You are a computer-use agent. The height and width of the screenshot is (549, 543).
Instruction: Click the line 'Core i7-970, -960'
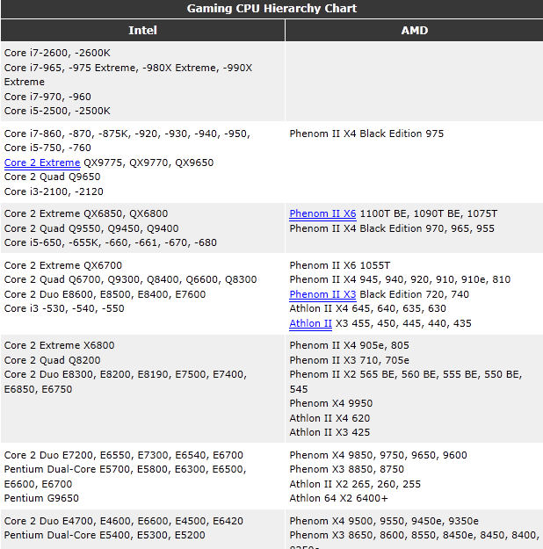coord(47,97)
